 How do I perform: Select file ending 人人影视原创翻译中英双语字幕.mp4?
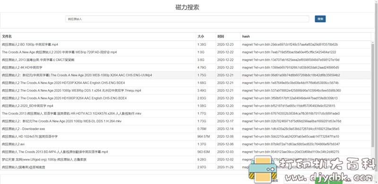(x=55, y=152)
